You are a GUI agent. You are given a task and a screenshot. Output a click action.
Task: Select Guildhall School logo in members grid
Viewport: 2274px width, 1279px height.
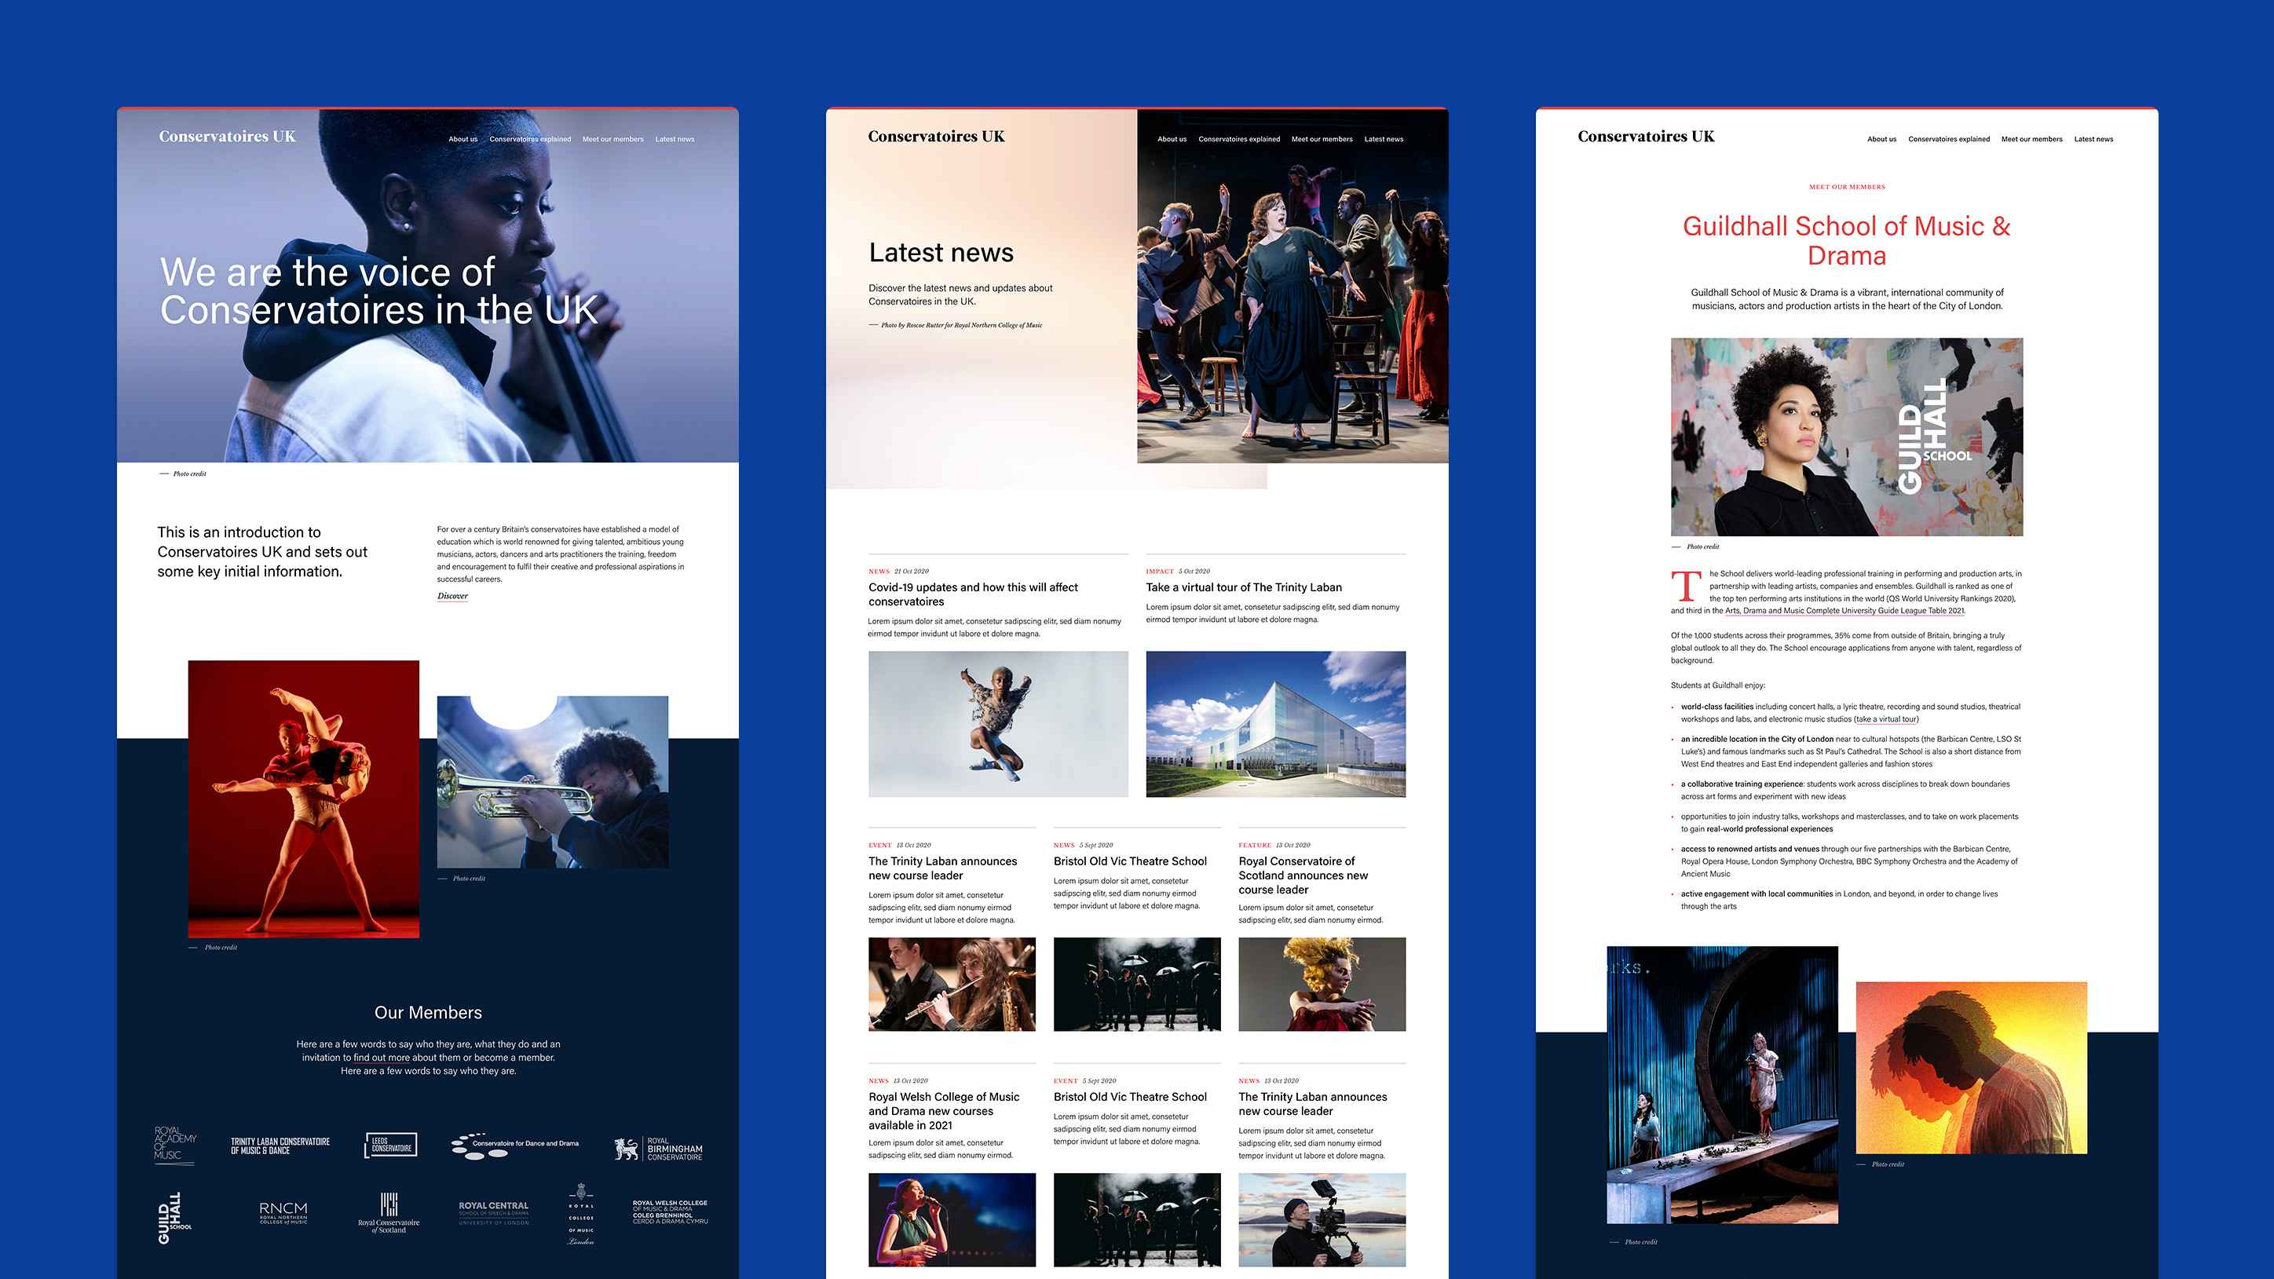click(174, 1218)
